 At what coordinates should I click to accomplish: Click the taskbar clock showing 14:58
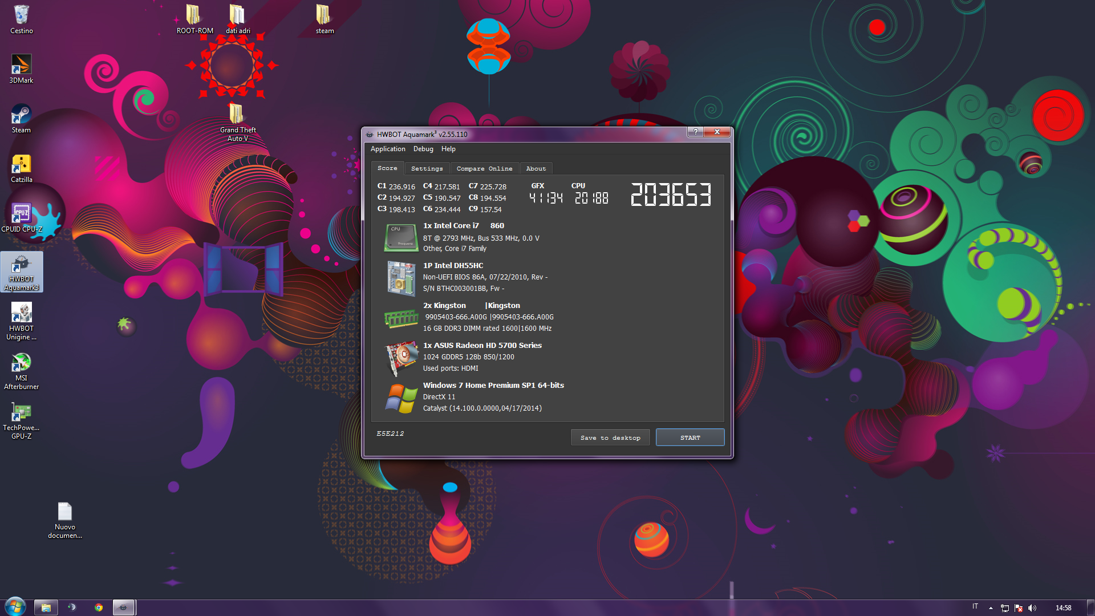click(x=1063, y=608)
